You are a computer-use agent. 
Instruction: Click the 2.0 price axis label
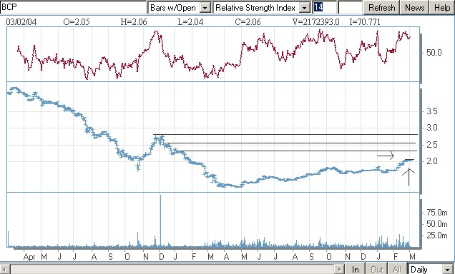tap(432, 161)
